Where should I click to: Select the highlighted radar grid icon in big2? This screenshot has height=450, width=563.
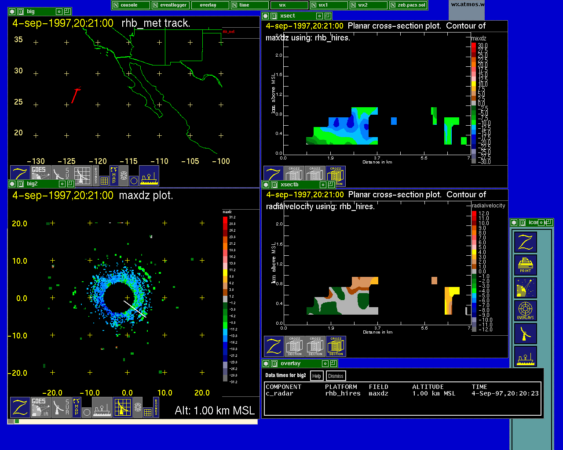123,407
